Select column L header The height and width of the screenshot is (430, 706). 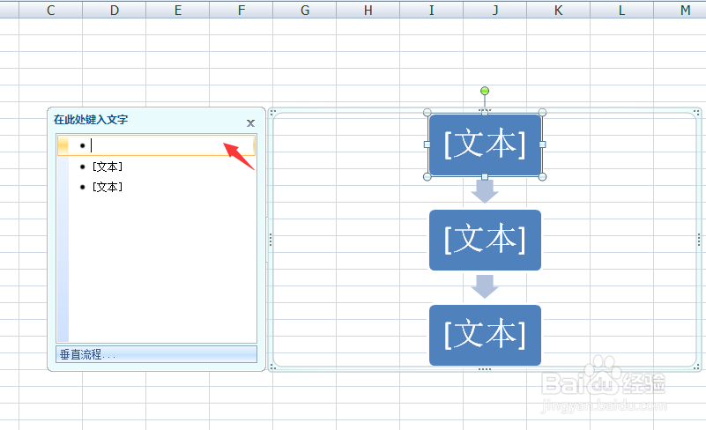click(x=621, y=10)
